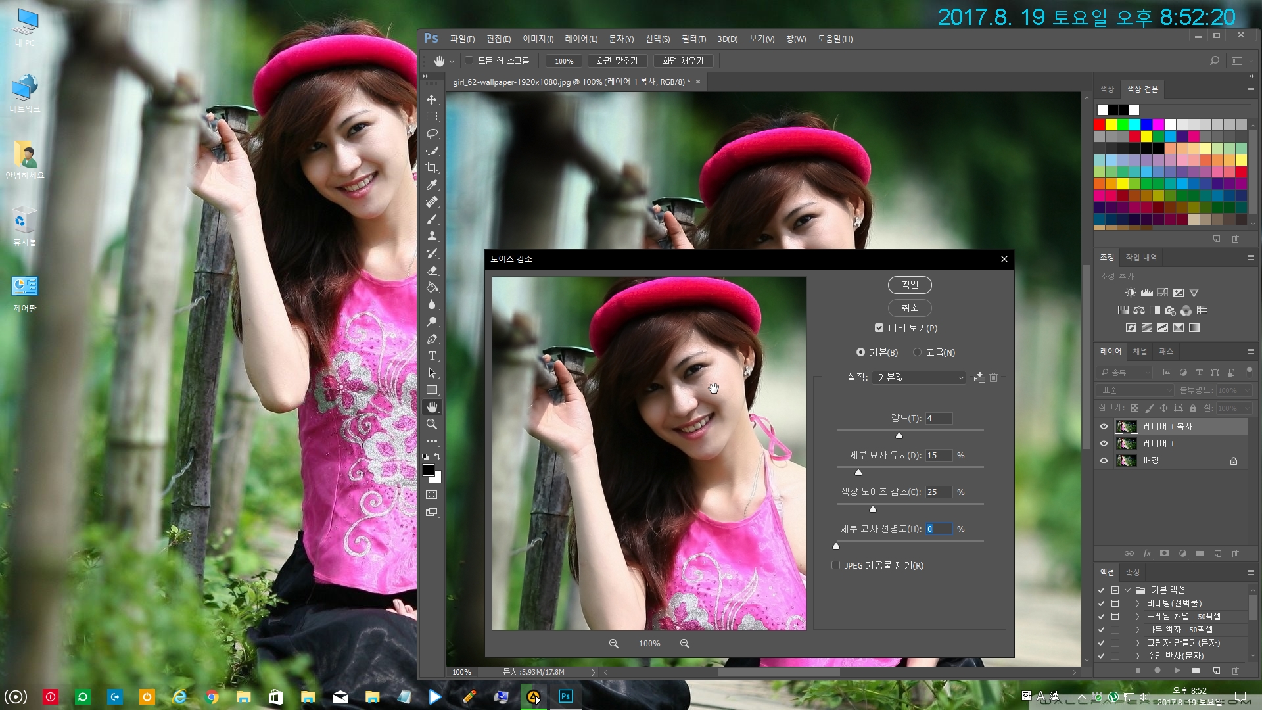Confirm with the 확인 button
Viewport: 1262px width, 710px height.
[910, 285]
